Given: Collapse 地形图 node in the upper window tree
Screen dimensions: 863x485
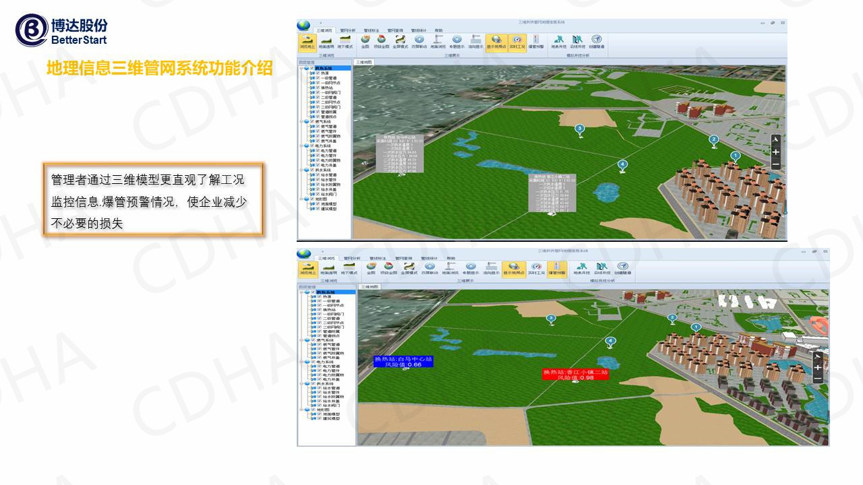Looking at the screenshot, I should pos(301,199).
